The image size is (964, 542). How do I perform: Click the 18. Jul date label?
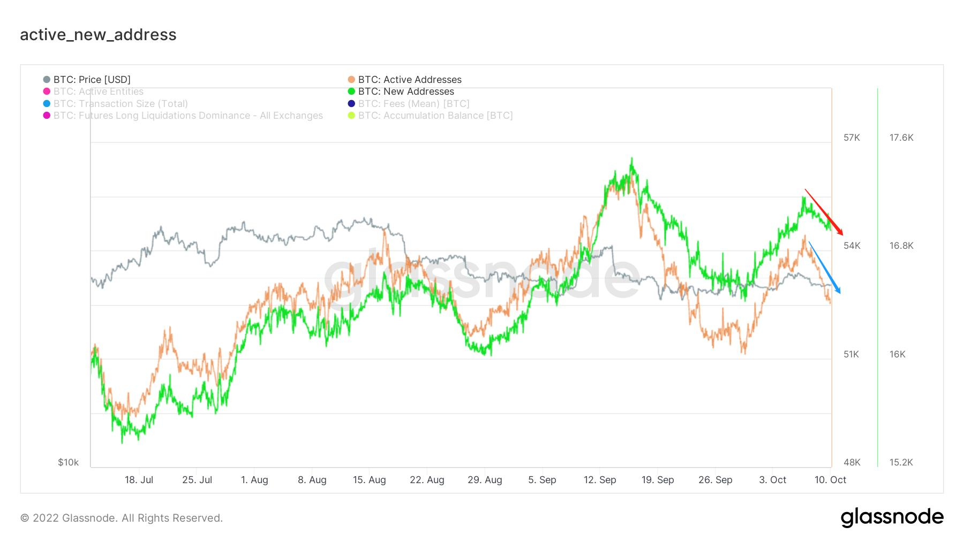click(x=139, y=480)
